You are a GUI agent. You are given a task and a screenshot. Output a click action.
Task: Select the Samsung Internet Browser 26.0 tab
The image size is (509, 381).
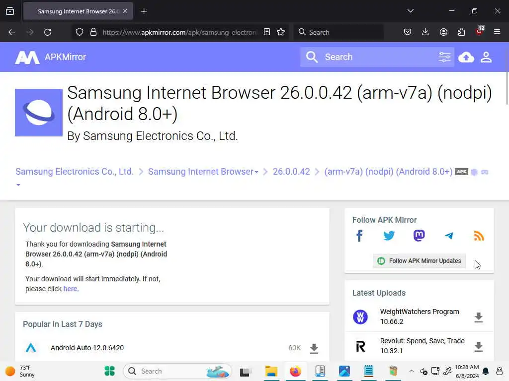click(x=78, y=11)
